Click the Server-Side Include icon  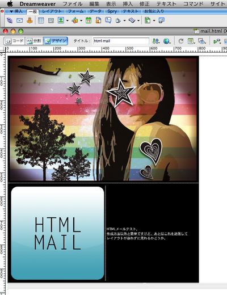click(x=98, y=20)
